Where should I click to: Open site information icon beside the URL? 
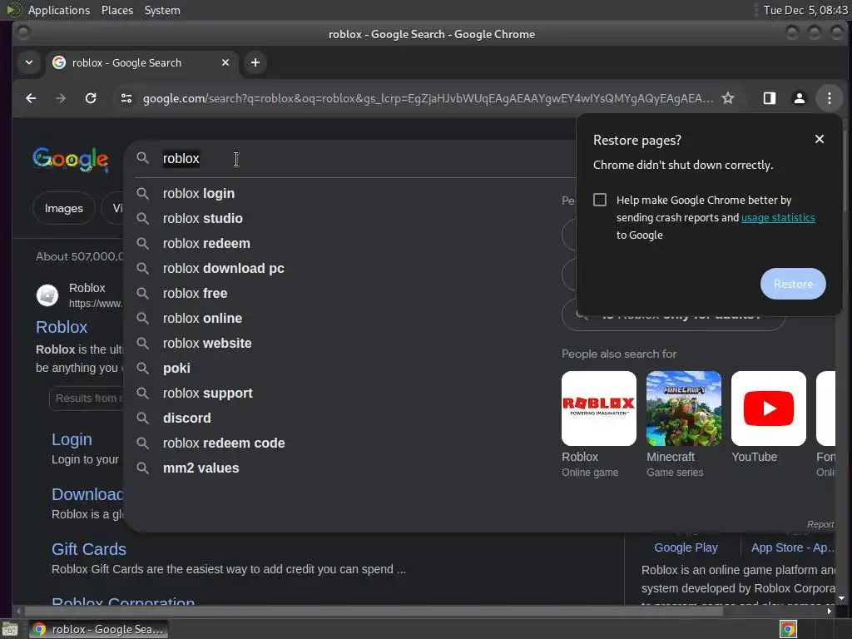(126, 98)
